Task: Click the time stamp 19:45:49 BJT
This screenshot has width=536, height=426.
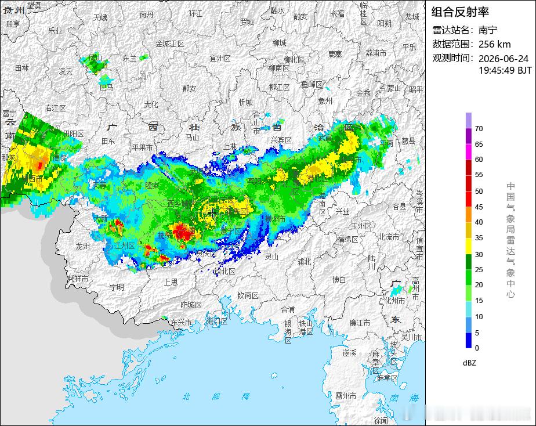Action: (x=505, y=70)
